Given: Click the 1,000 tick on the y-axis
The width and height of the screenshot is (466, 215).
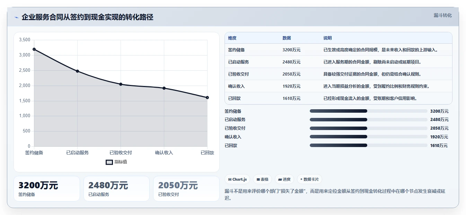Looking at the screenshot, I should 25,116.
